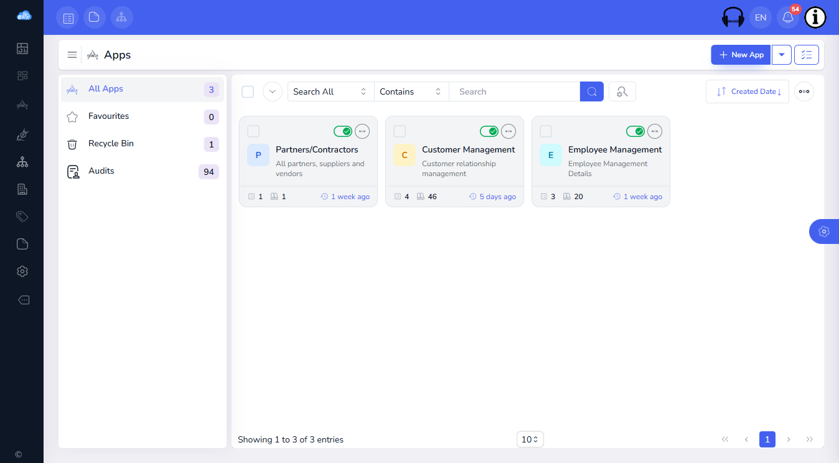This screenshot has width=839, height=463.
Task: Change the page size 10 selector
Action: (x=530, y=439)
